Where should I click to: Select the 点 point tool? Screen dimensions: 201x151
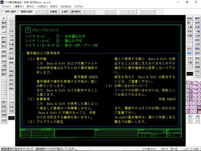pos(4,18)
